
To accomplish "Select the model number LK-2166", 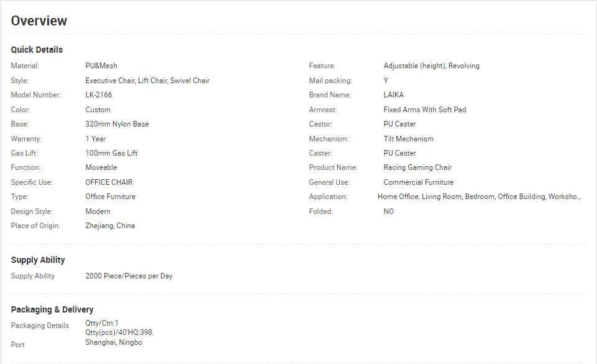I will point(99,95).
